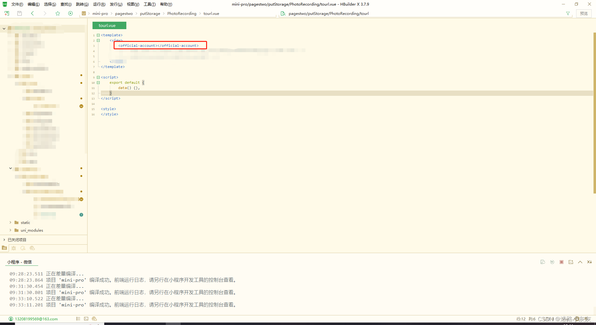Click the pagestwo breadcrumb
596x325 pixels.
tap(124, 14)
